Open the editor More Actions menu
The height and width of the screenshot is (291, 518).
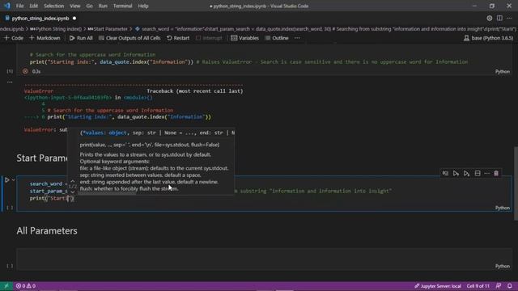coord(509,19)
